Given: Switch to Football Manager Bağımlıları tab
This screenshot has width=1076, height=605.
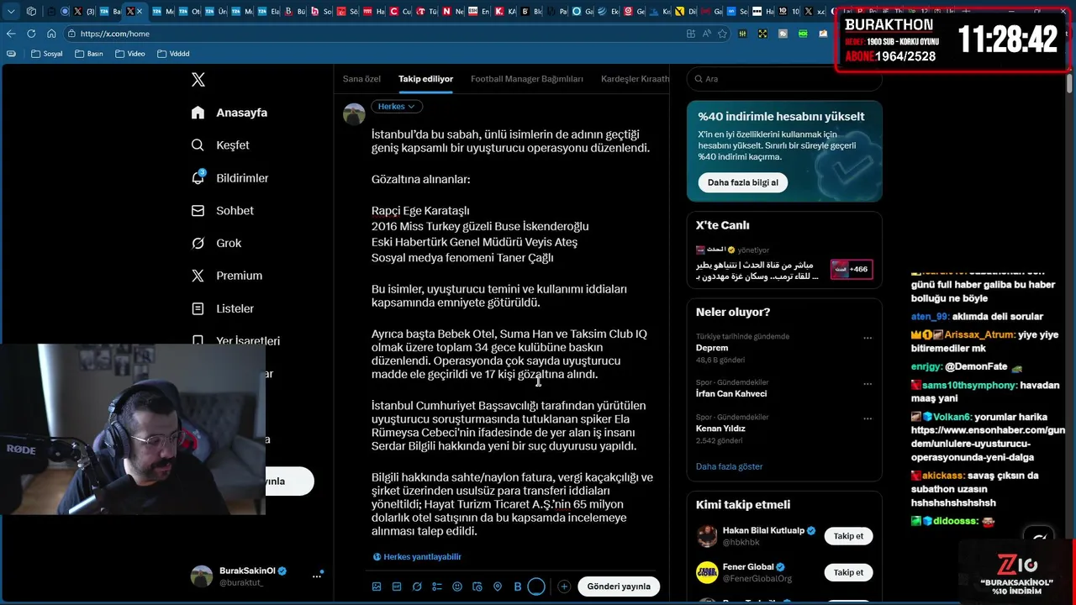Looking at the screenshot, I should (527, 79).
